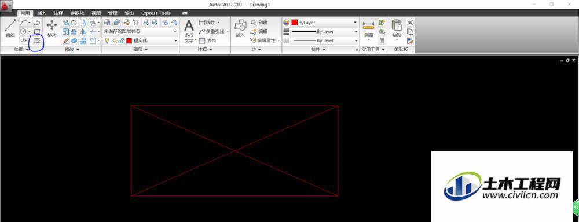Open the Edit Attributes (编辑属性) dropdown arrow
The height and width of the screenshot is (222, 579).
coord(279,40)
